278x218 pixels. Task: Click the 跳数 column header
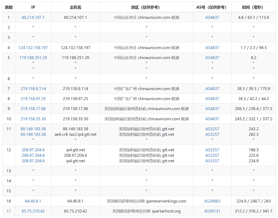[9, 7]
